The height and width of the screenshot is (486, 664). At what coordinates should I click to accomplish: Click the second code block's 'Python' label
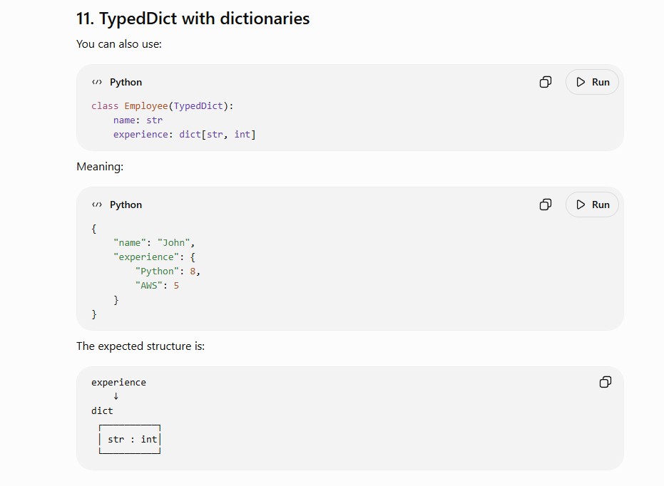(126, 205)
